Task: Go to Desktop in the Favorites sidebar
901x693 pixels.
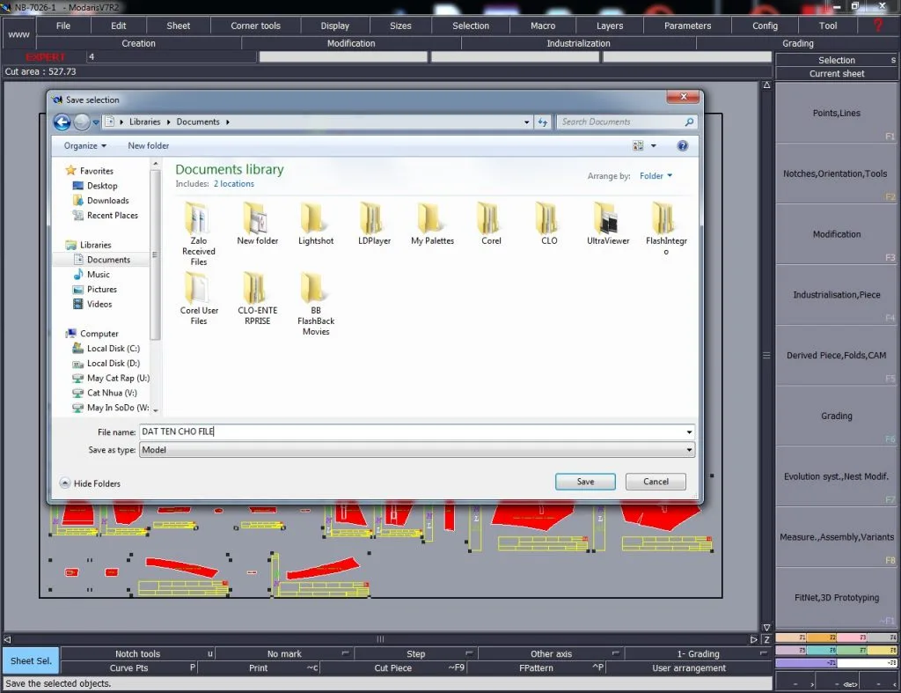Action: [102, 186]
